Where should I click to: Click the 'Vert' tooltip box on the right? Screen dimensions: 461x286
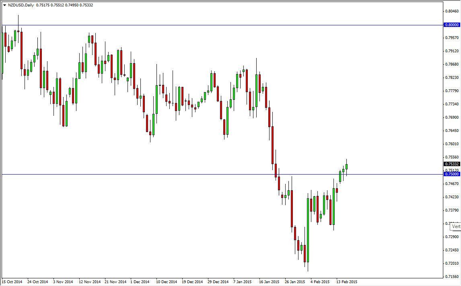coord(456,226)
